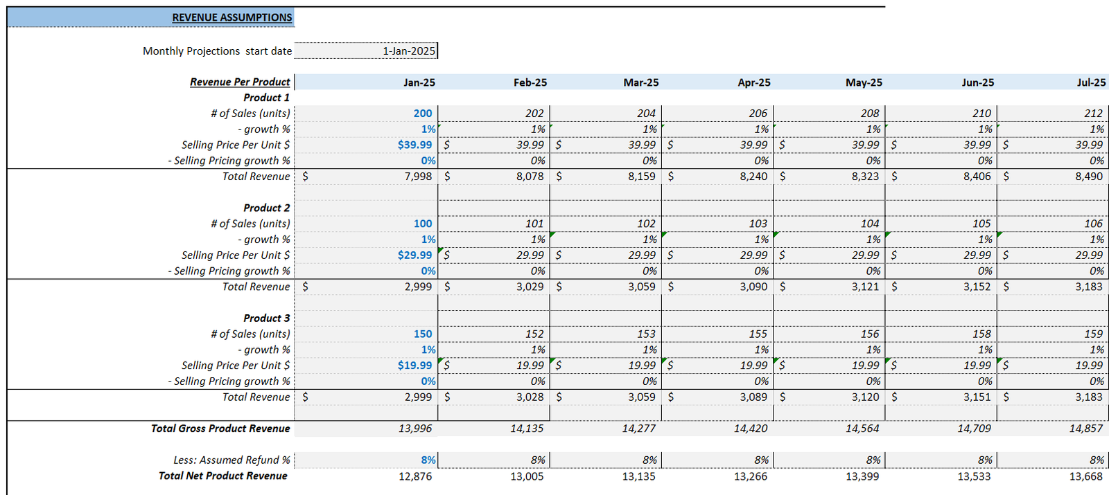Screen dimensions: 1109x495
Task: Click the Feb-25 column header
Action: tap(530, 82)
